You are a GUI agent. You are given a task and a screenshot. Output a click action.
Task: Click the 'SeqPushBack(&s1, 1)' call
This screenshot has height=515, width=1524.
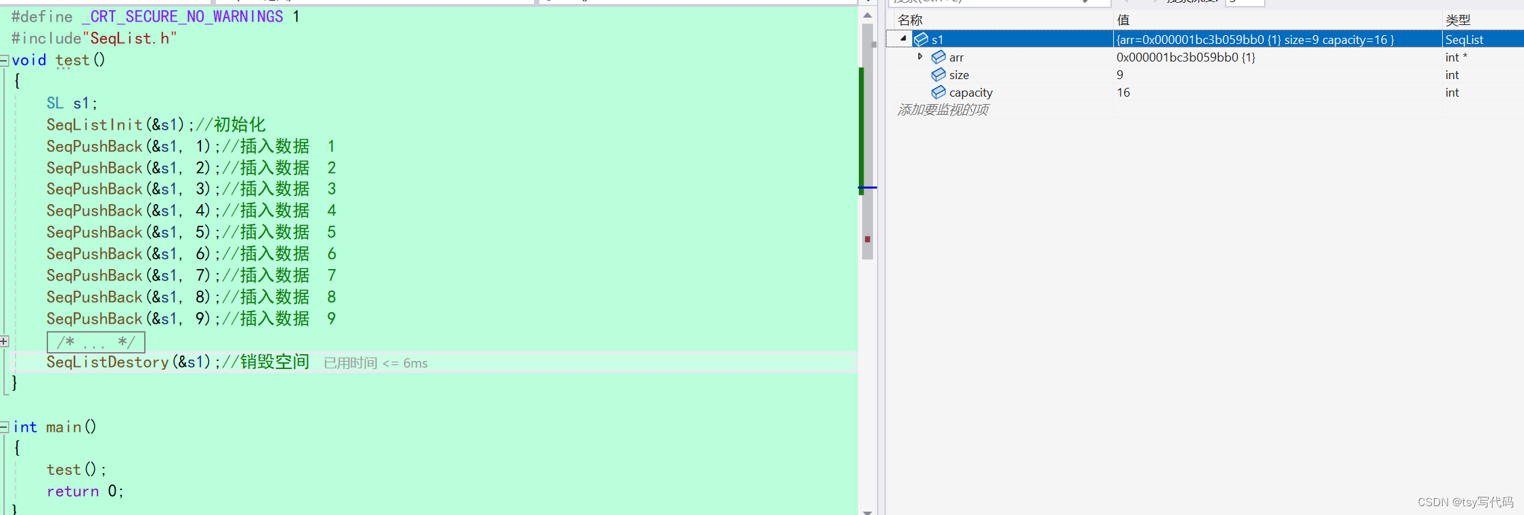click(129, 147)
